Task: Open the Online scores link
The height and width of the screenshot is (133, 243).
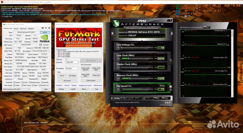Action: 98,86
